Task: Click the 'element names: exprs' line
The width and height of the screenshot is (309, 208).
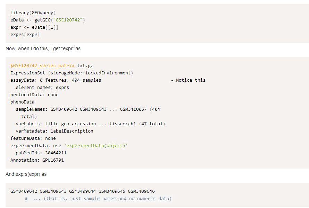Action: tap(42, 88)
